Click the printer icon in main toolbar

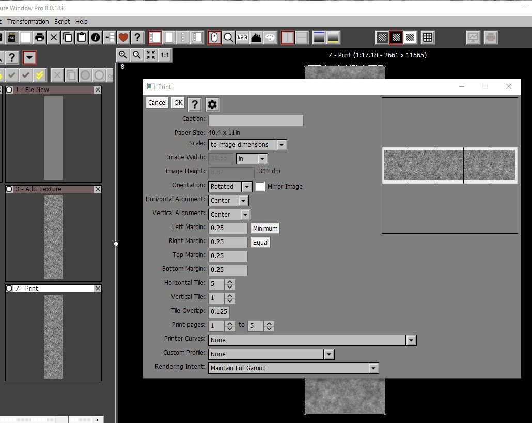point(40,37)
